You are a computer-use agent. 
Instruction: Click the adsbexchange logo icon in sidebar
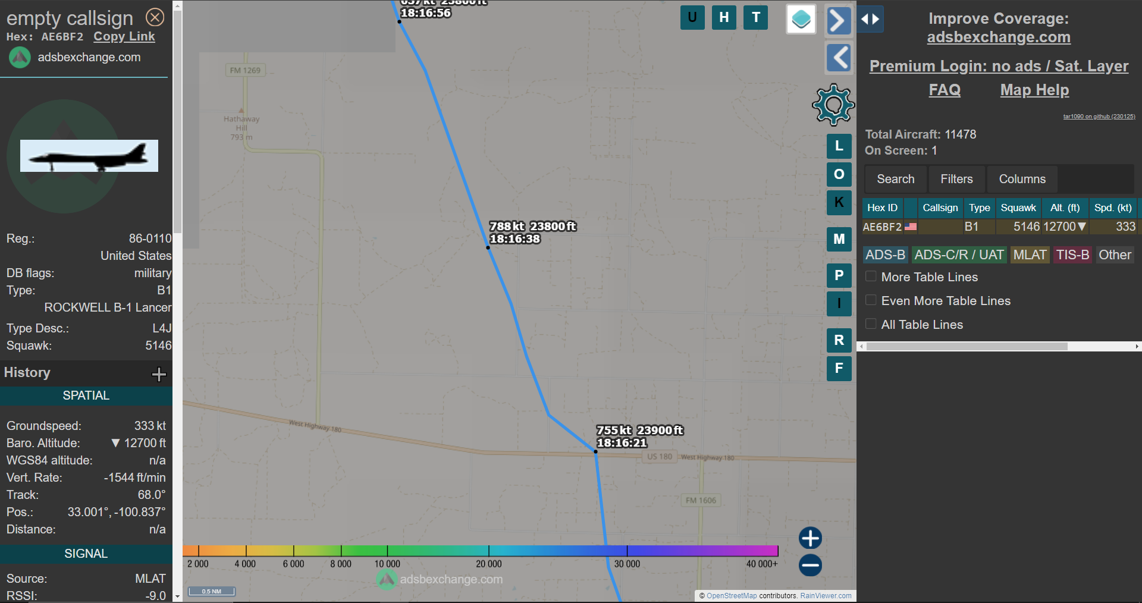20,58
